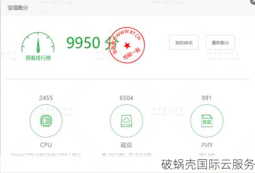
Task: Click the 991 MB memory size text
Action: [207, 155]
